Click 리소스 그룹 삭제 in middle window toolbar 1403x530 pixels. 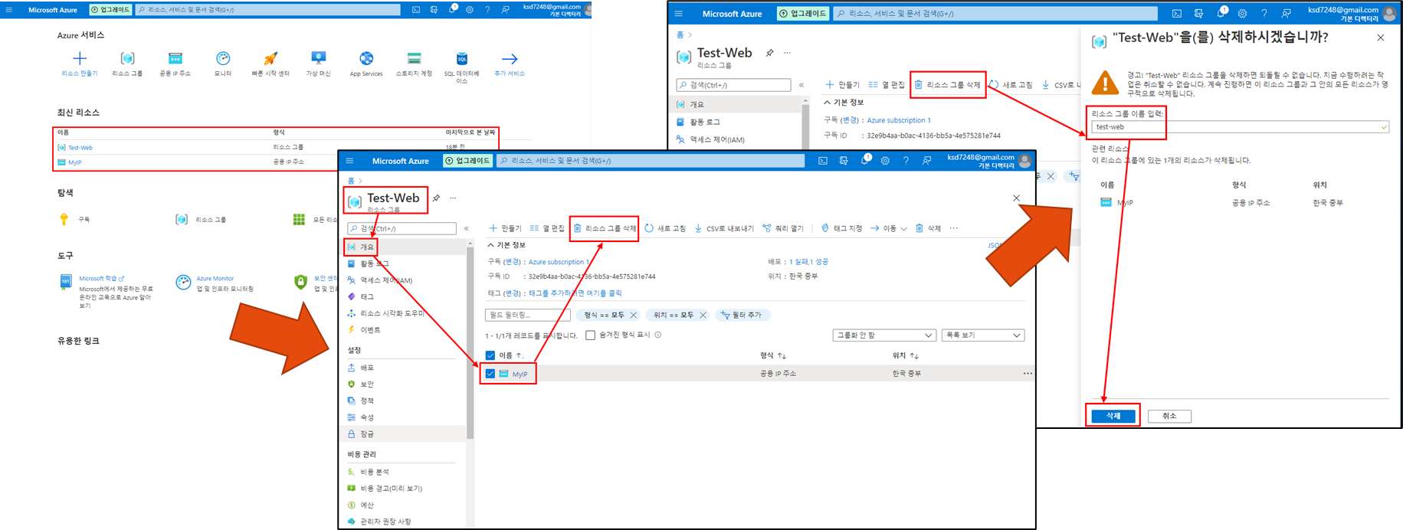[605, 228]
